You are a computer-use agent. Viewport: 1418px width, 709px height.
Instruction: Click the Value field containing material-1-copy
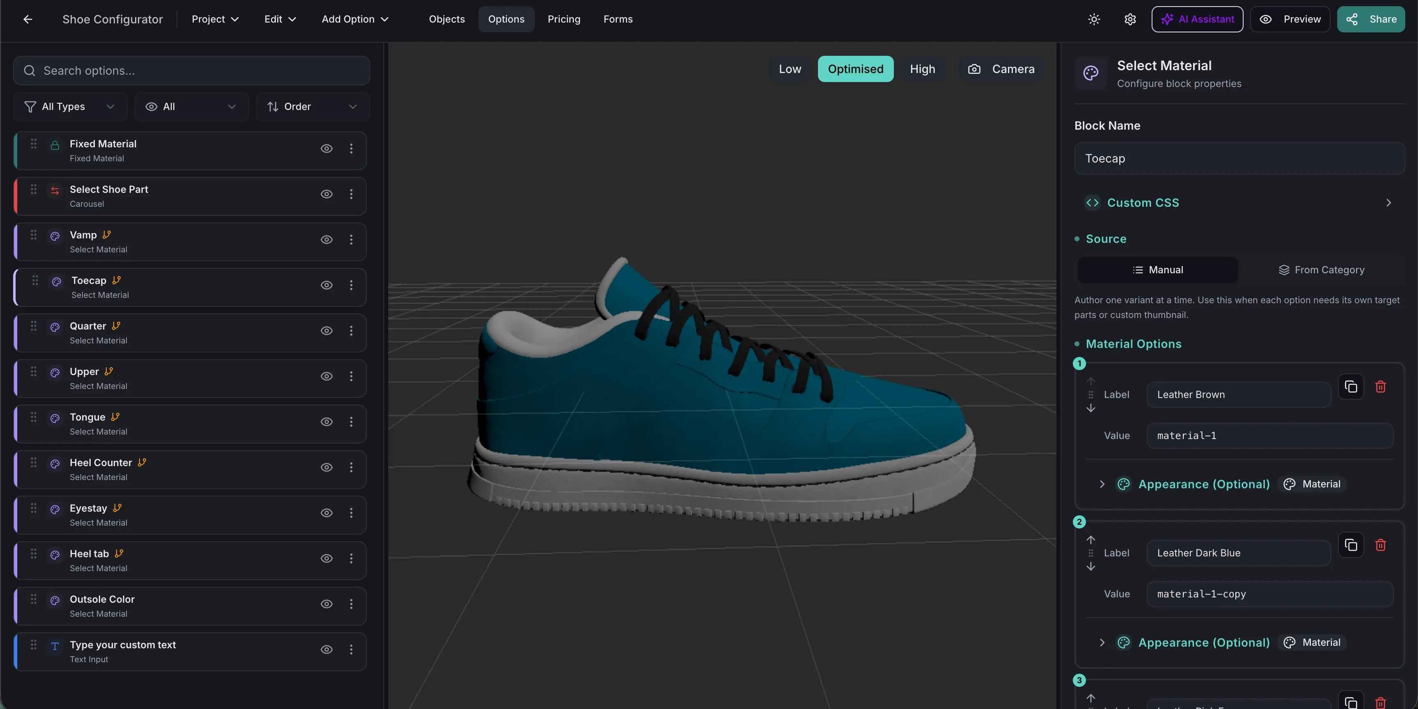tap(1269, 595)
